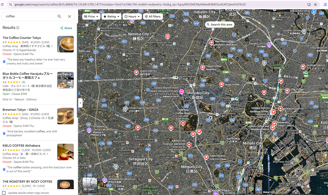Enable Update results when map moves

(4, 193)
